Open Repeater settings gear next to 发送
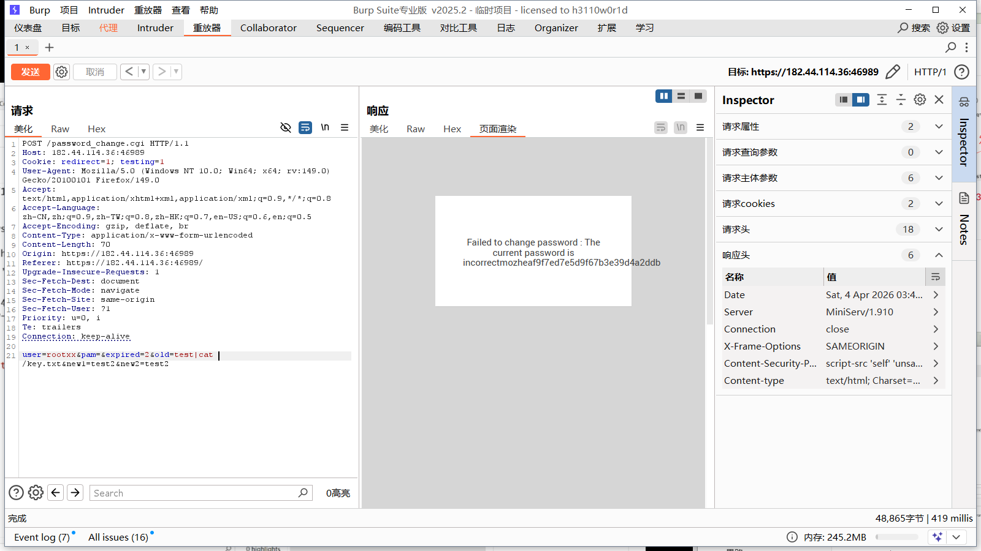Image resolution: width=981 pixels, height=551 pixels. pos(61,72)
